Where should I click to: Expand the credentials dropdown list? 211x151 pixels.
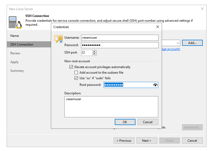[178, 43]
